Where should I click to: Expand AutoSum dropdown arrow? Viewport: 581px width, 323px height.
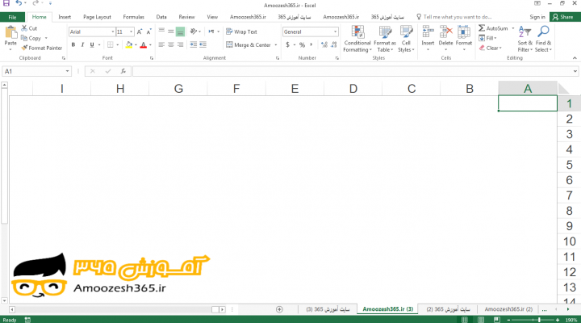tap(513, 28)
